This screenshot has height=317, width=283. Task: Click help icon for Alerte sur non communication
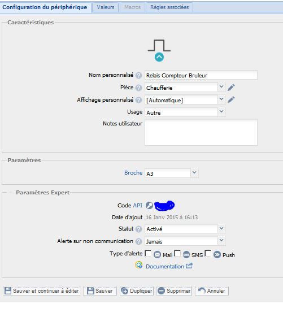[x=138, y=241]
